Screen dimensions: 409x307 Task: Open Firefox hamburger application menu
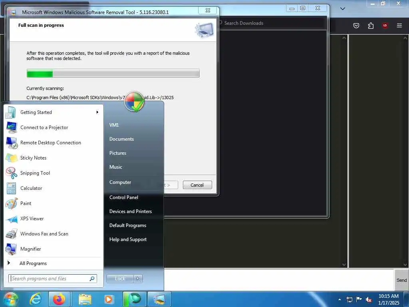[399, 26]
